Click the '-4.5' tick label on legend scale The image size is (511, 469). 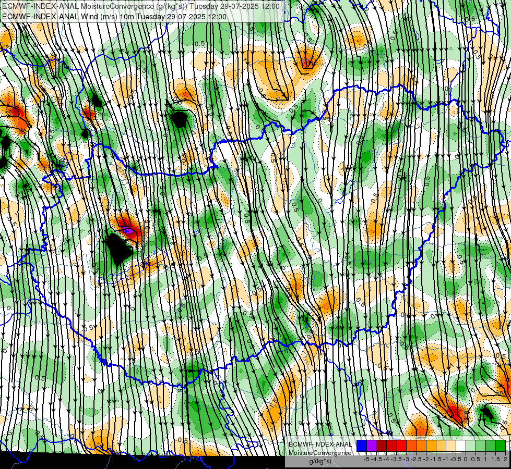pos(376,459)
